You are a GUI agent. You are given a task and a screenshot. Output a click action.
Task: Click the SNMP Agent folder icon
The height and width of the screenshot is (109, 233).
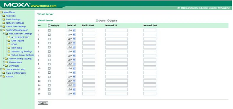(x=9, y=41)
